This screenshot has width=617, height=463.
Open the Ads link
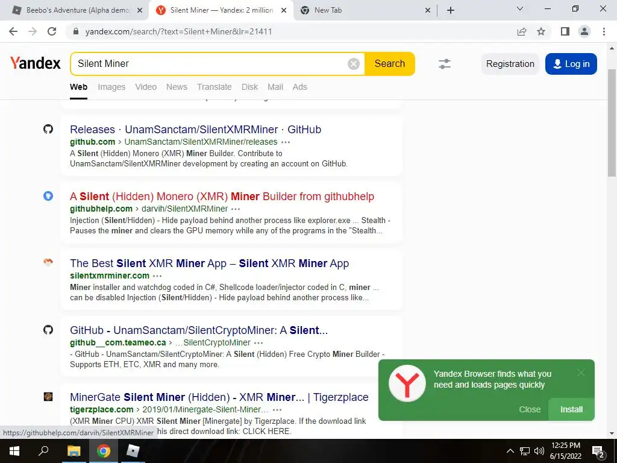[300, 87]
